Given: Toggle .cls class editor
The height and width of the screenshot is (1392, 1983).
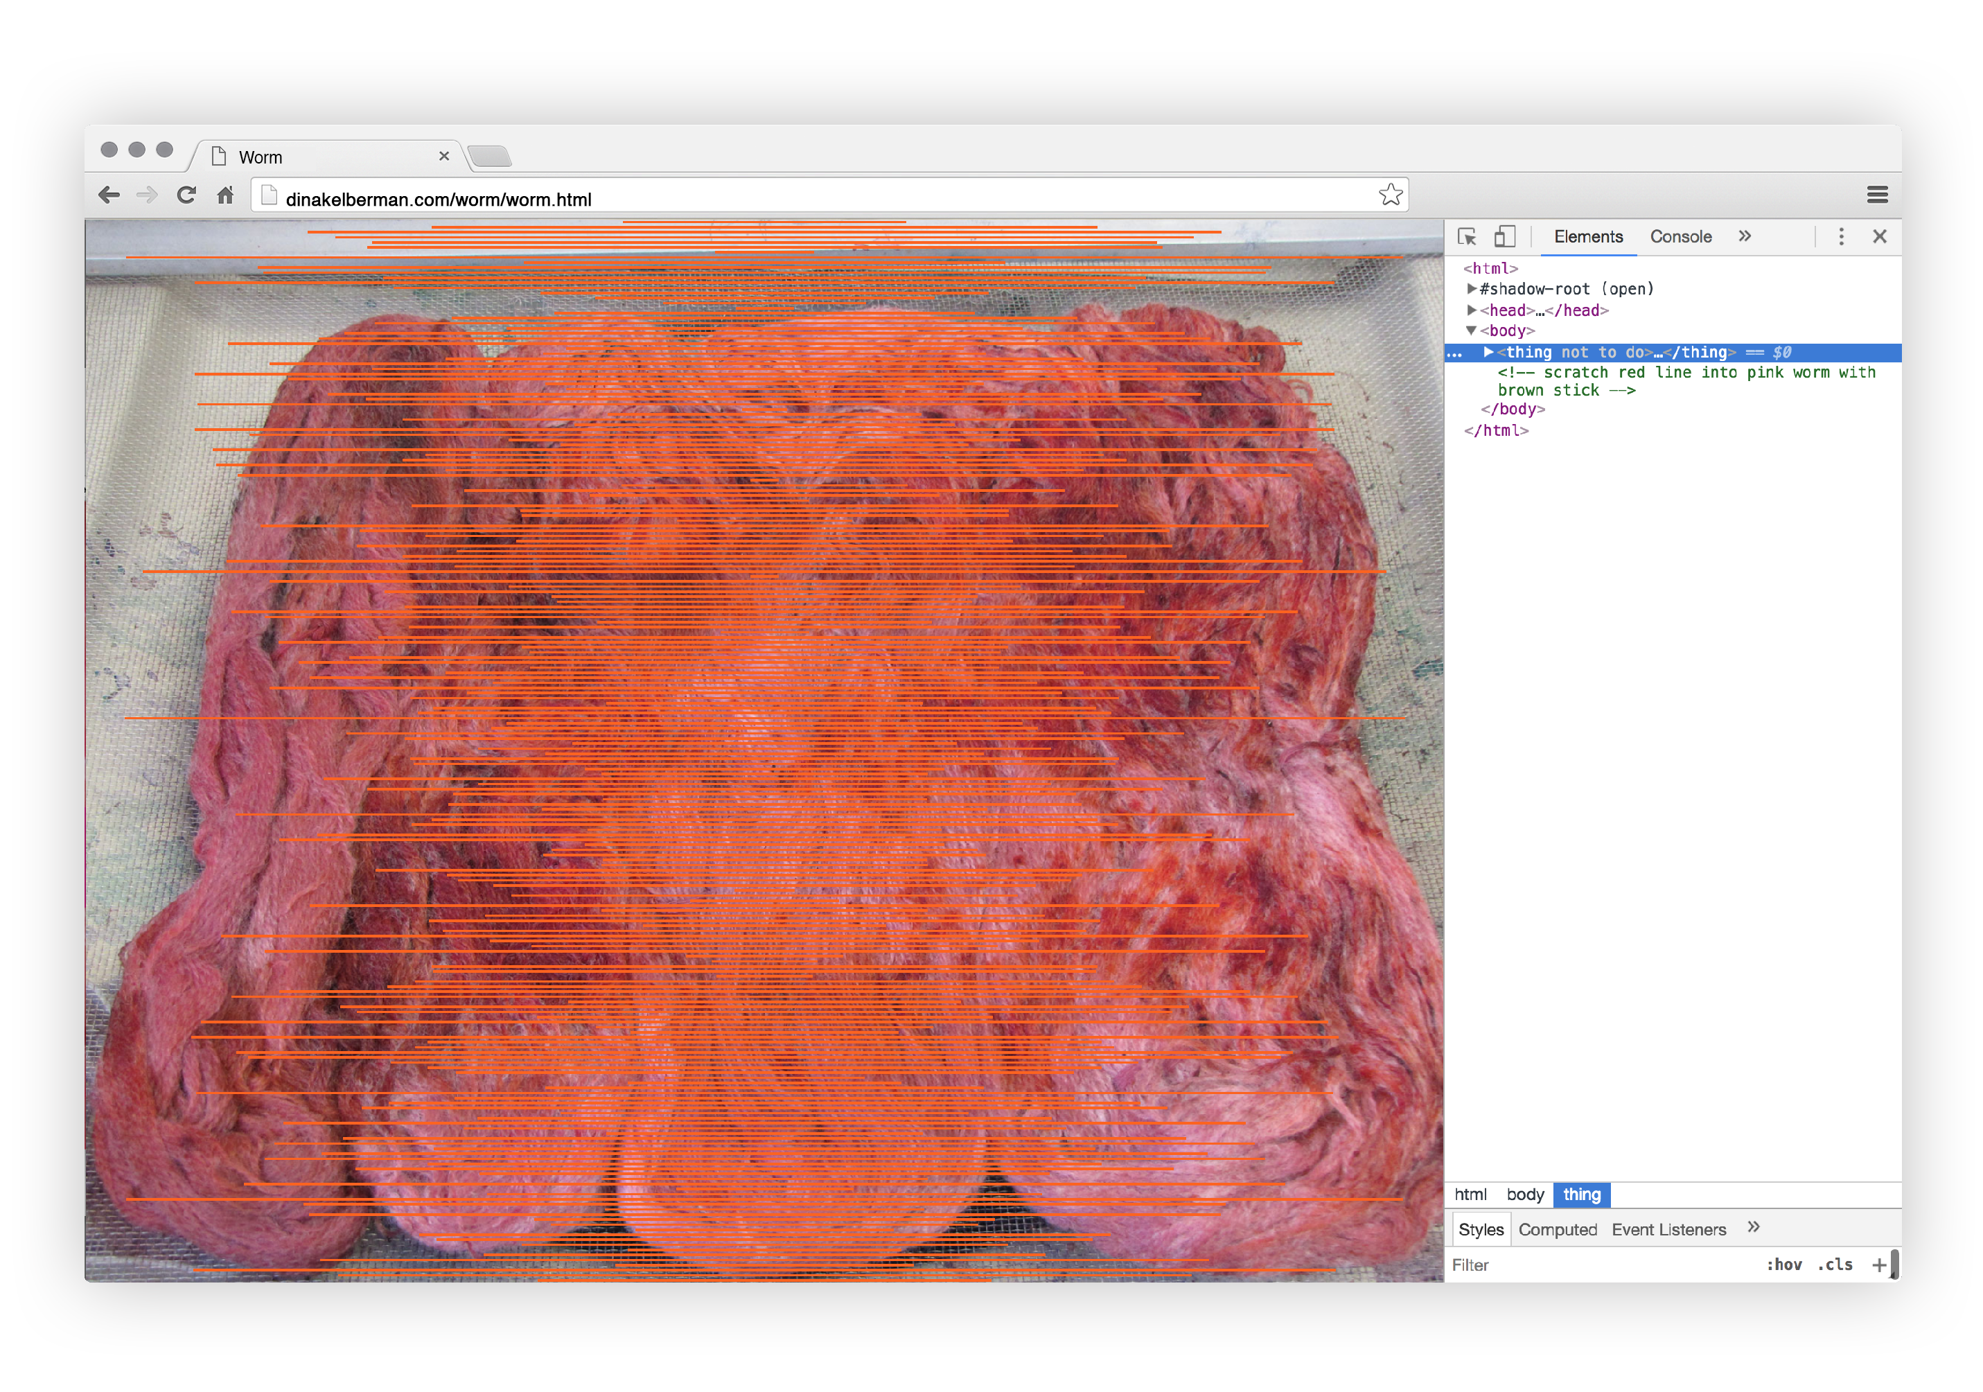Looking at the screenshot, I should click(x=1835, y=1265).
